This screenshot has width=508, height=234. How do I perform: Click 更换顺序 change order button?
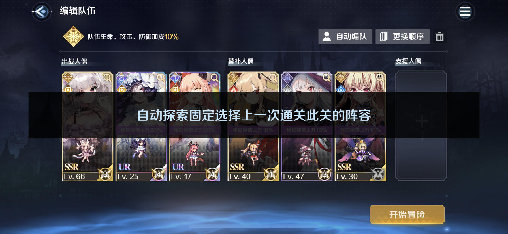402,36
